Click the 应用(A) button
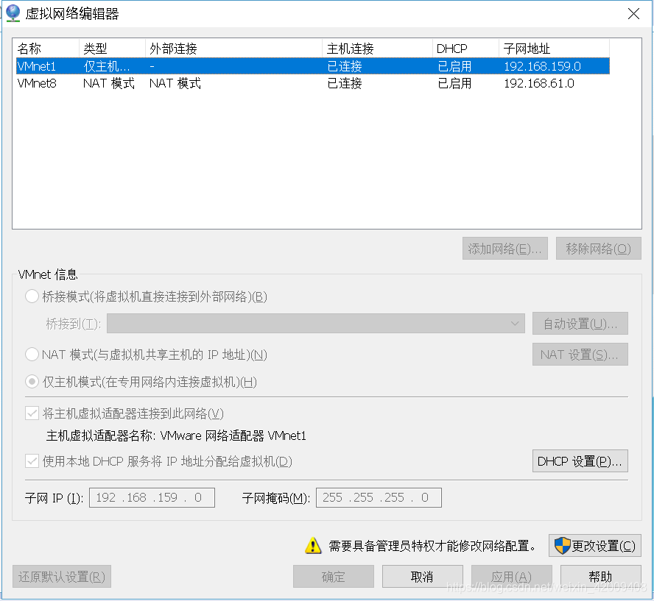654x601 pixels. [512, 577]
